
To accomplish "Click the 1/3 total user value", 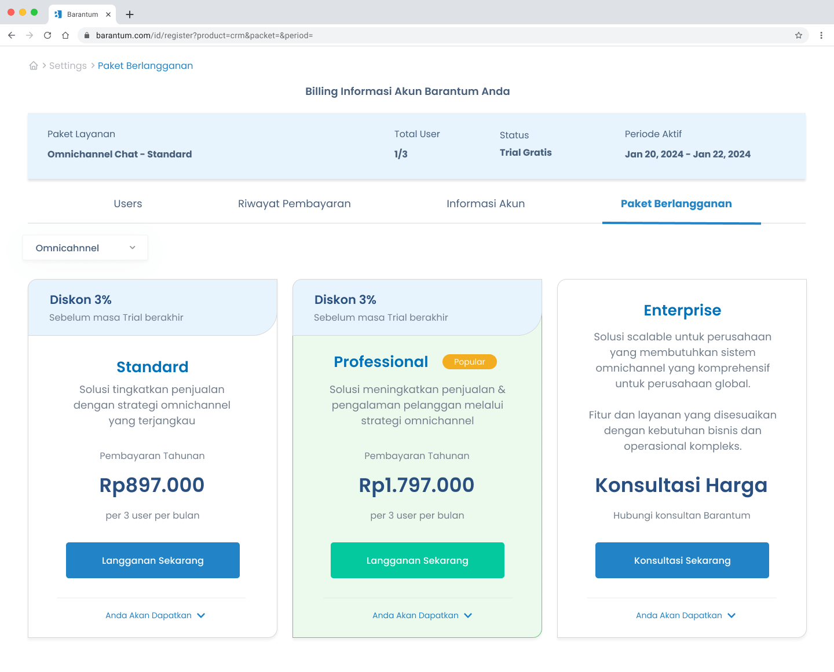I will [401, 155].
